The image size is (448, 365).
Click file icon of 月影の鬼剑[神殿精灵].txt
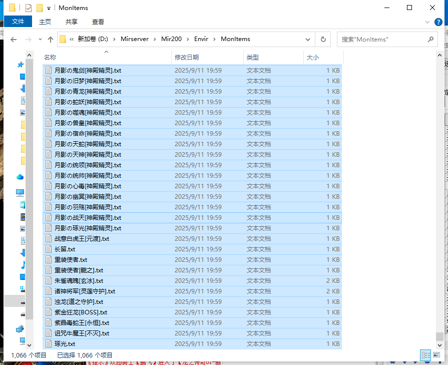49,70
